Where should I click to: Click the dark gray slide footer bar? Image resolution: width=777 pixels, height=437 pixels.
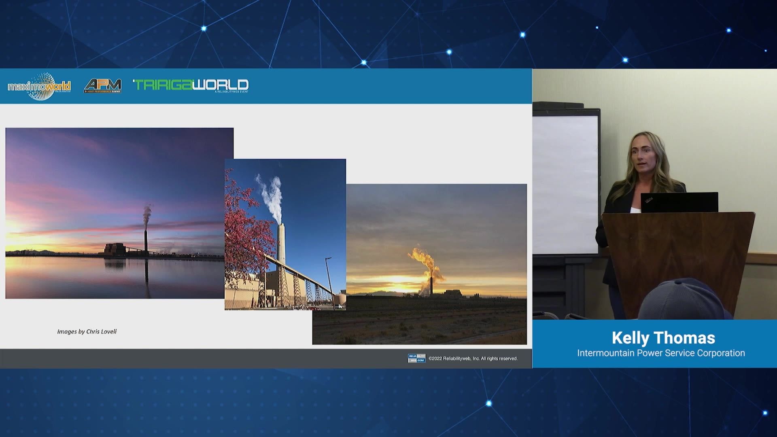(x=202, y=359)
